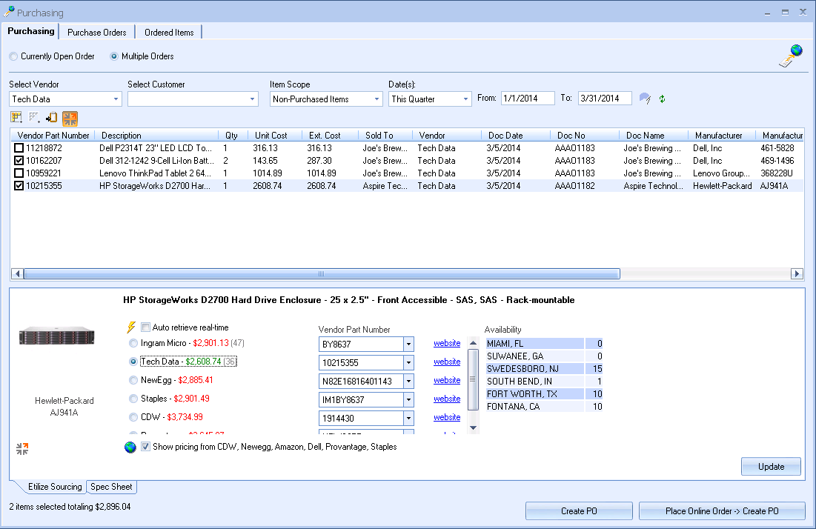Screen dimensions: 816x529
Task: Click the highlighted orange collapse arrows icon
Action: point(70,117)
